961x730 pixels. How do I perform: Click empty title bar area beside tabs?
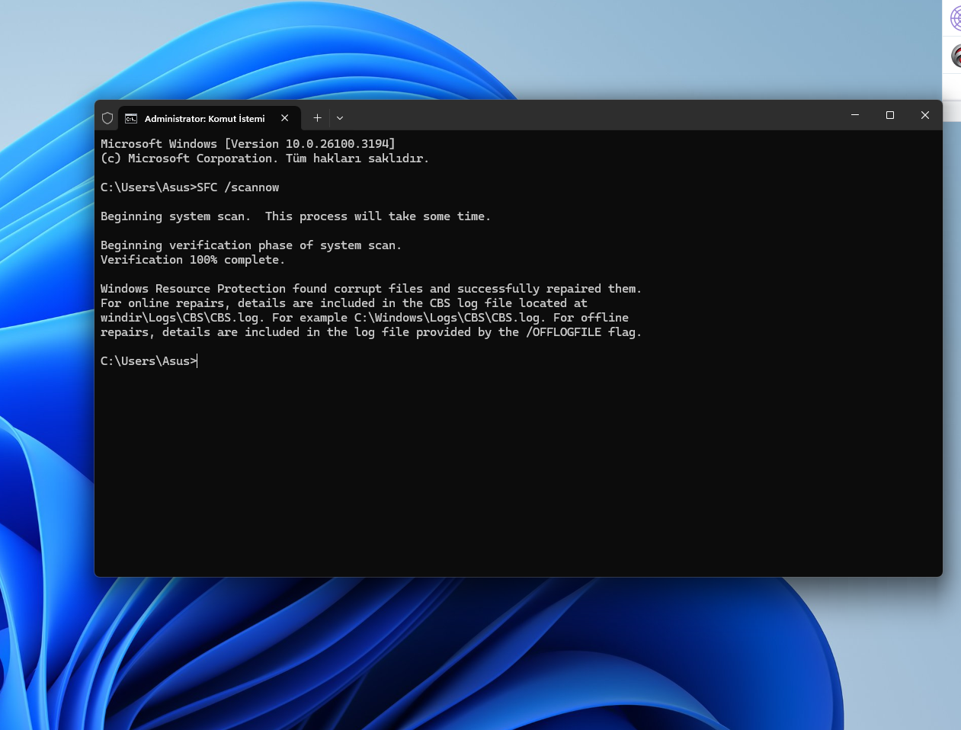[594, 115]
